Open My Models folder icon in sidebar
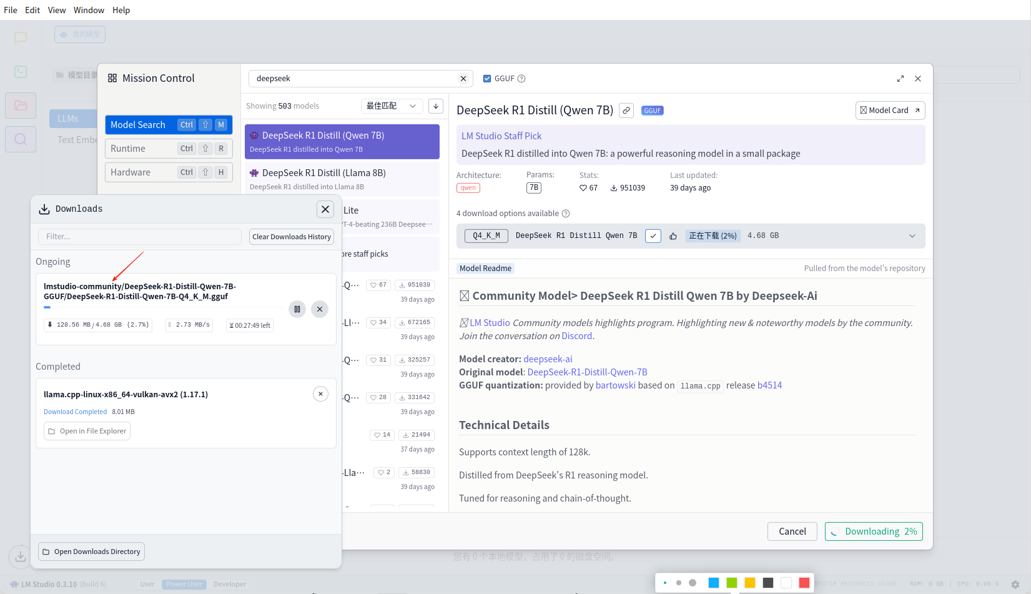1031x594 pixels. [x=21, y=106]
